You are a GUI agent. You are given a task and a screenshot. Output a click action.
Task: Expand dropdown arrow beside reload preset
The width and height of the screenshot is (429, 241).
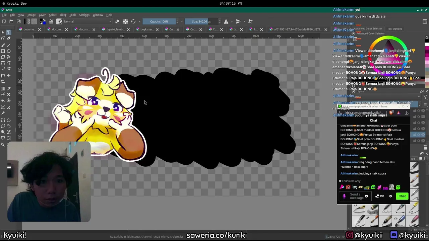pos(139,21)
